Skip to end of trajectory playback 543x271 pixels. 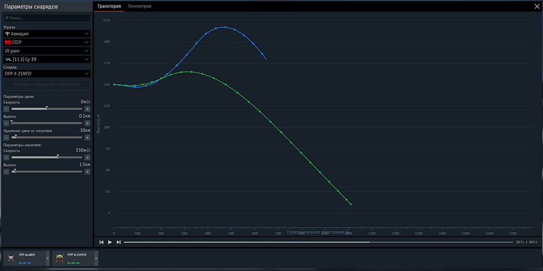(x=118, y=242)
